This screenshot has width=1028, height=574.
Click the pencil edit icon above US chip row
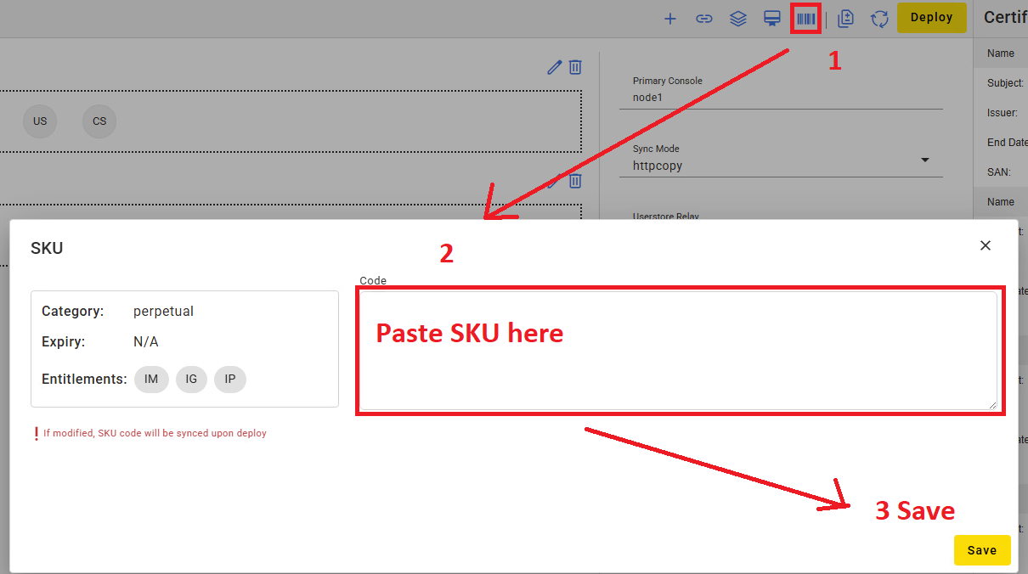tap(555, 67)
